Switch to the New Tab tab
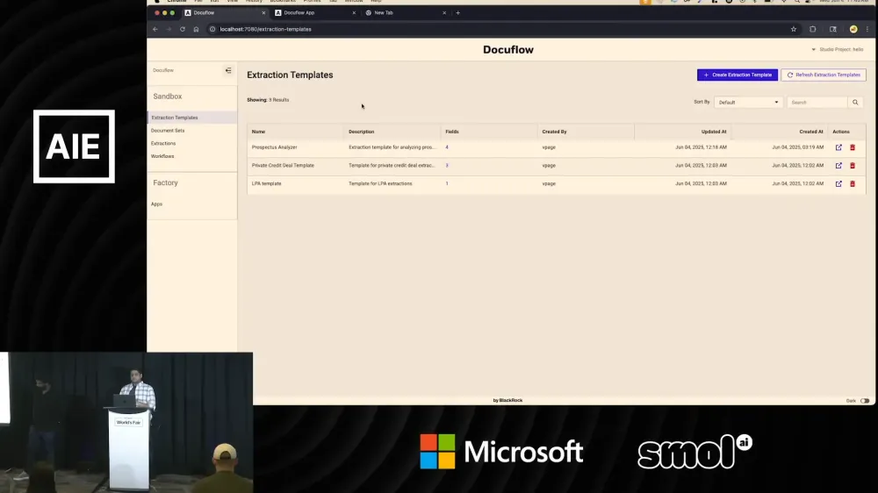This screenshot has height=493, width=878. 406,13
